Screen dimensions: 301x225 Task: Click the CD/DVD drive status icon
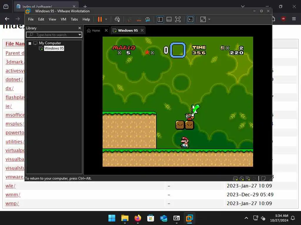tap(242, 178)
